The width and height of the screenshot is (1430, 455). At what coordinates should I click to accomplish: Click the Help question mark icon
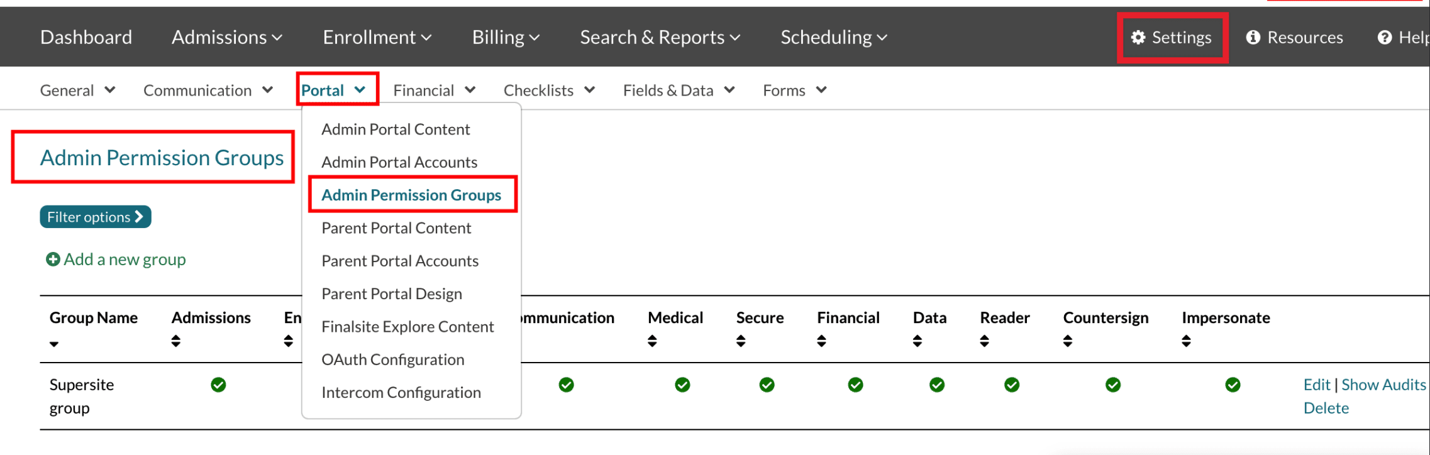[1384, 38]
